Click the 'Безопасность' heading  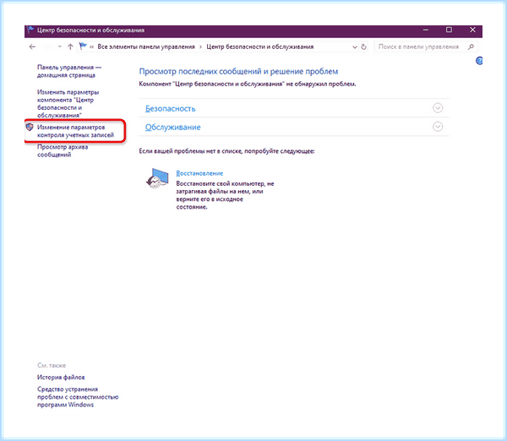pyautogui.click(x=170, y=109)
